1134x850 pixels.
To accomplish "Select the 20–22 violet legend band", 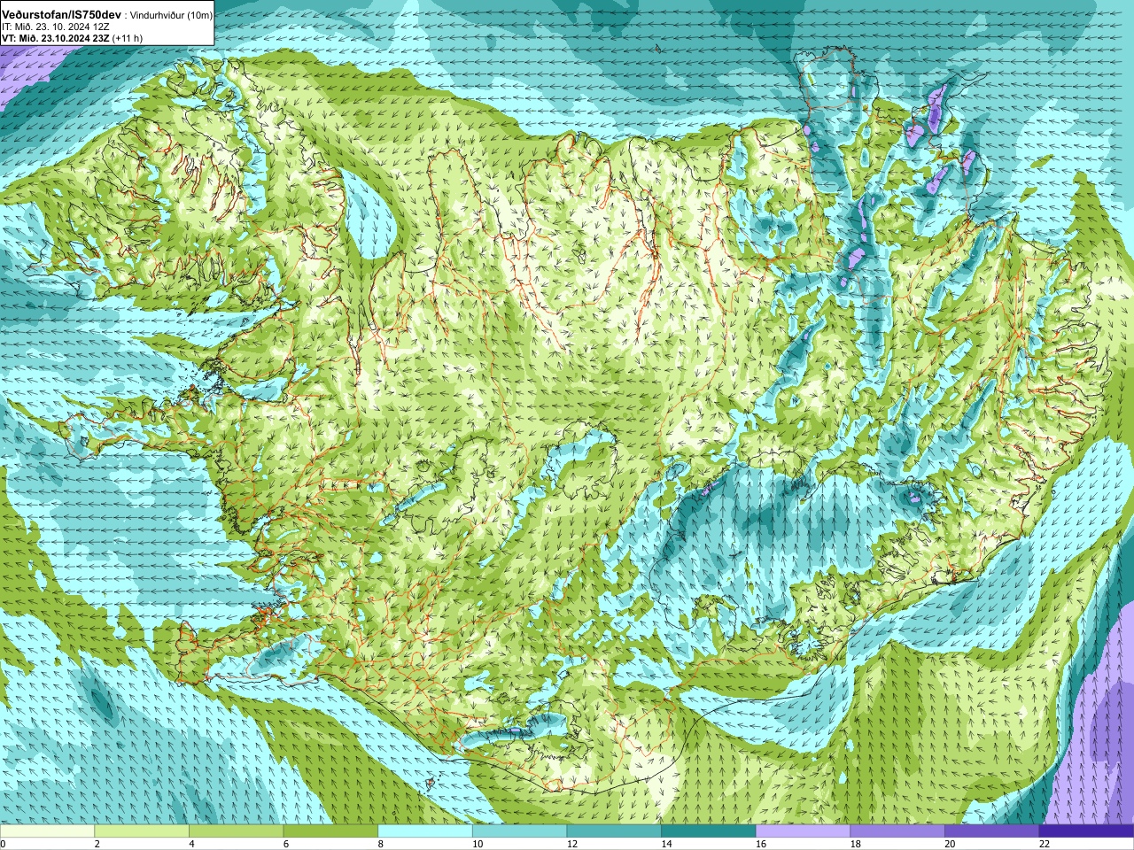I will (992, 831).
